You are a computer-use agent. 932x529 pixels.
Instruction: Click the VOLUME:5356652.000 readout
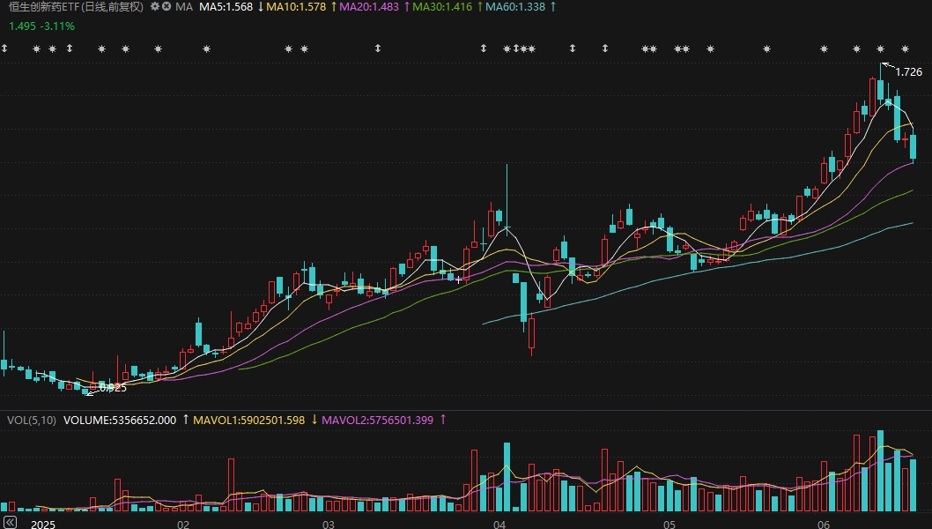(120, 420)
